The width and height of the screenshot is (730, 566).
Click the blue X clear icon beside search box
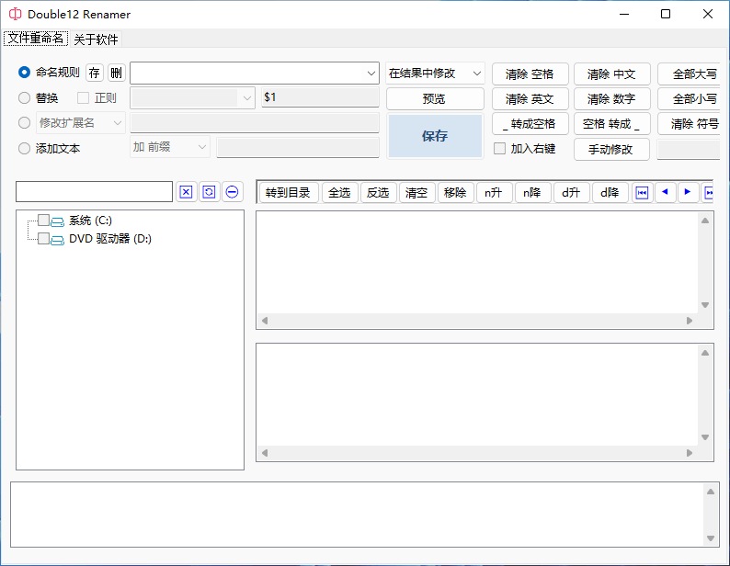pyautogui.click(x=186, y=191)
